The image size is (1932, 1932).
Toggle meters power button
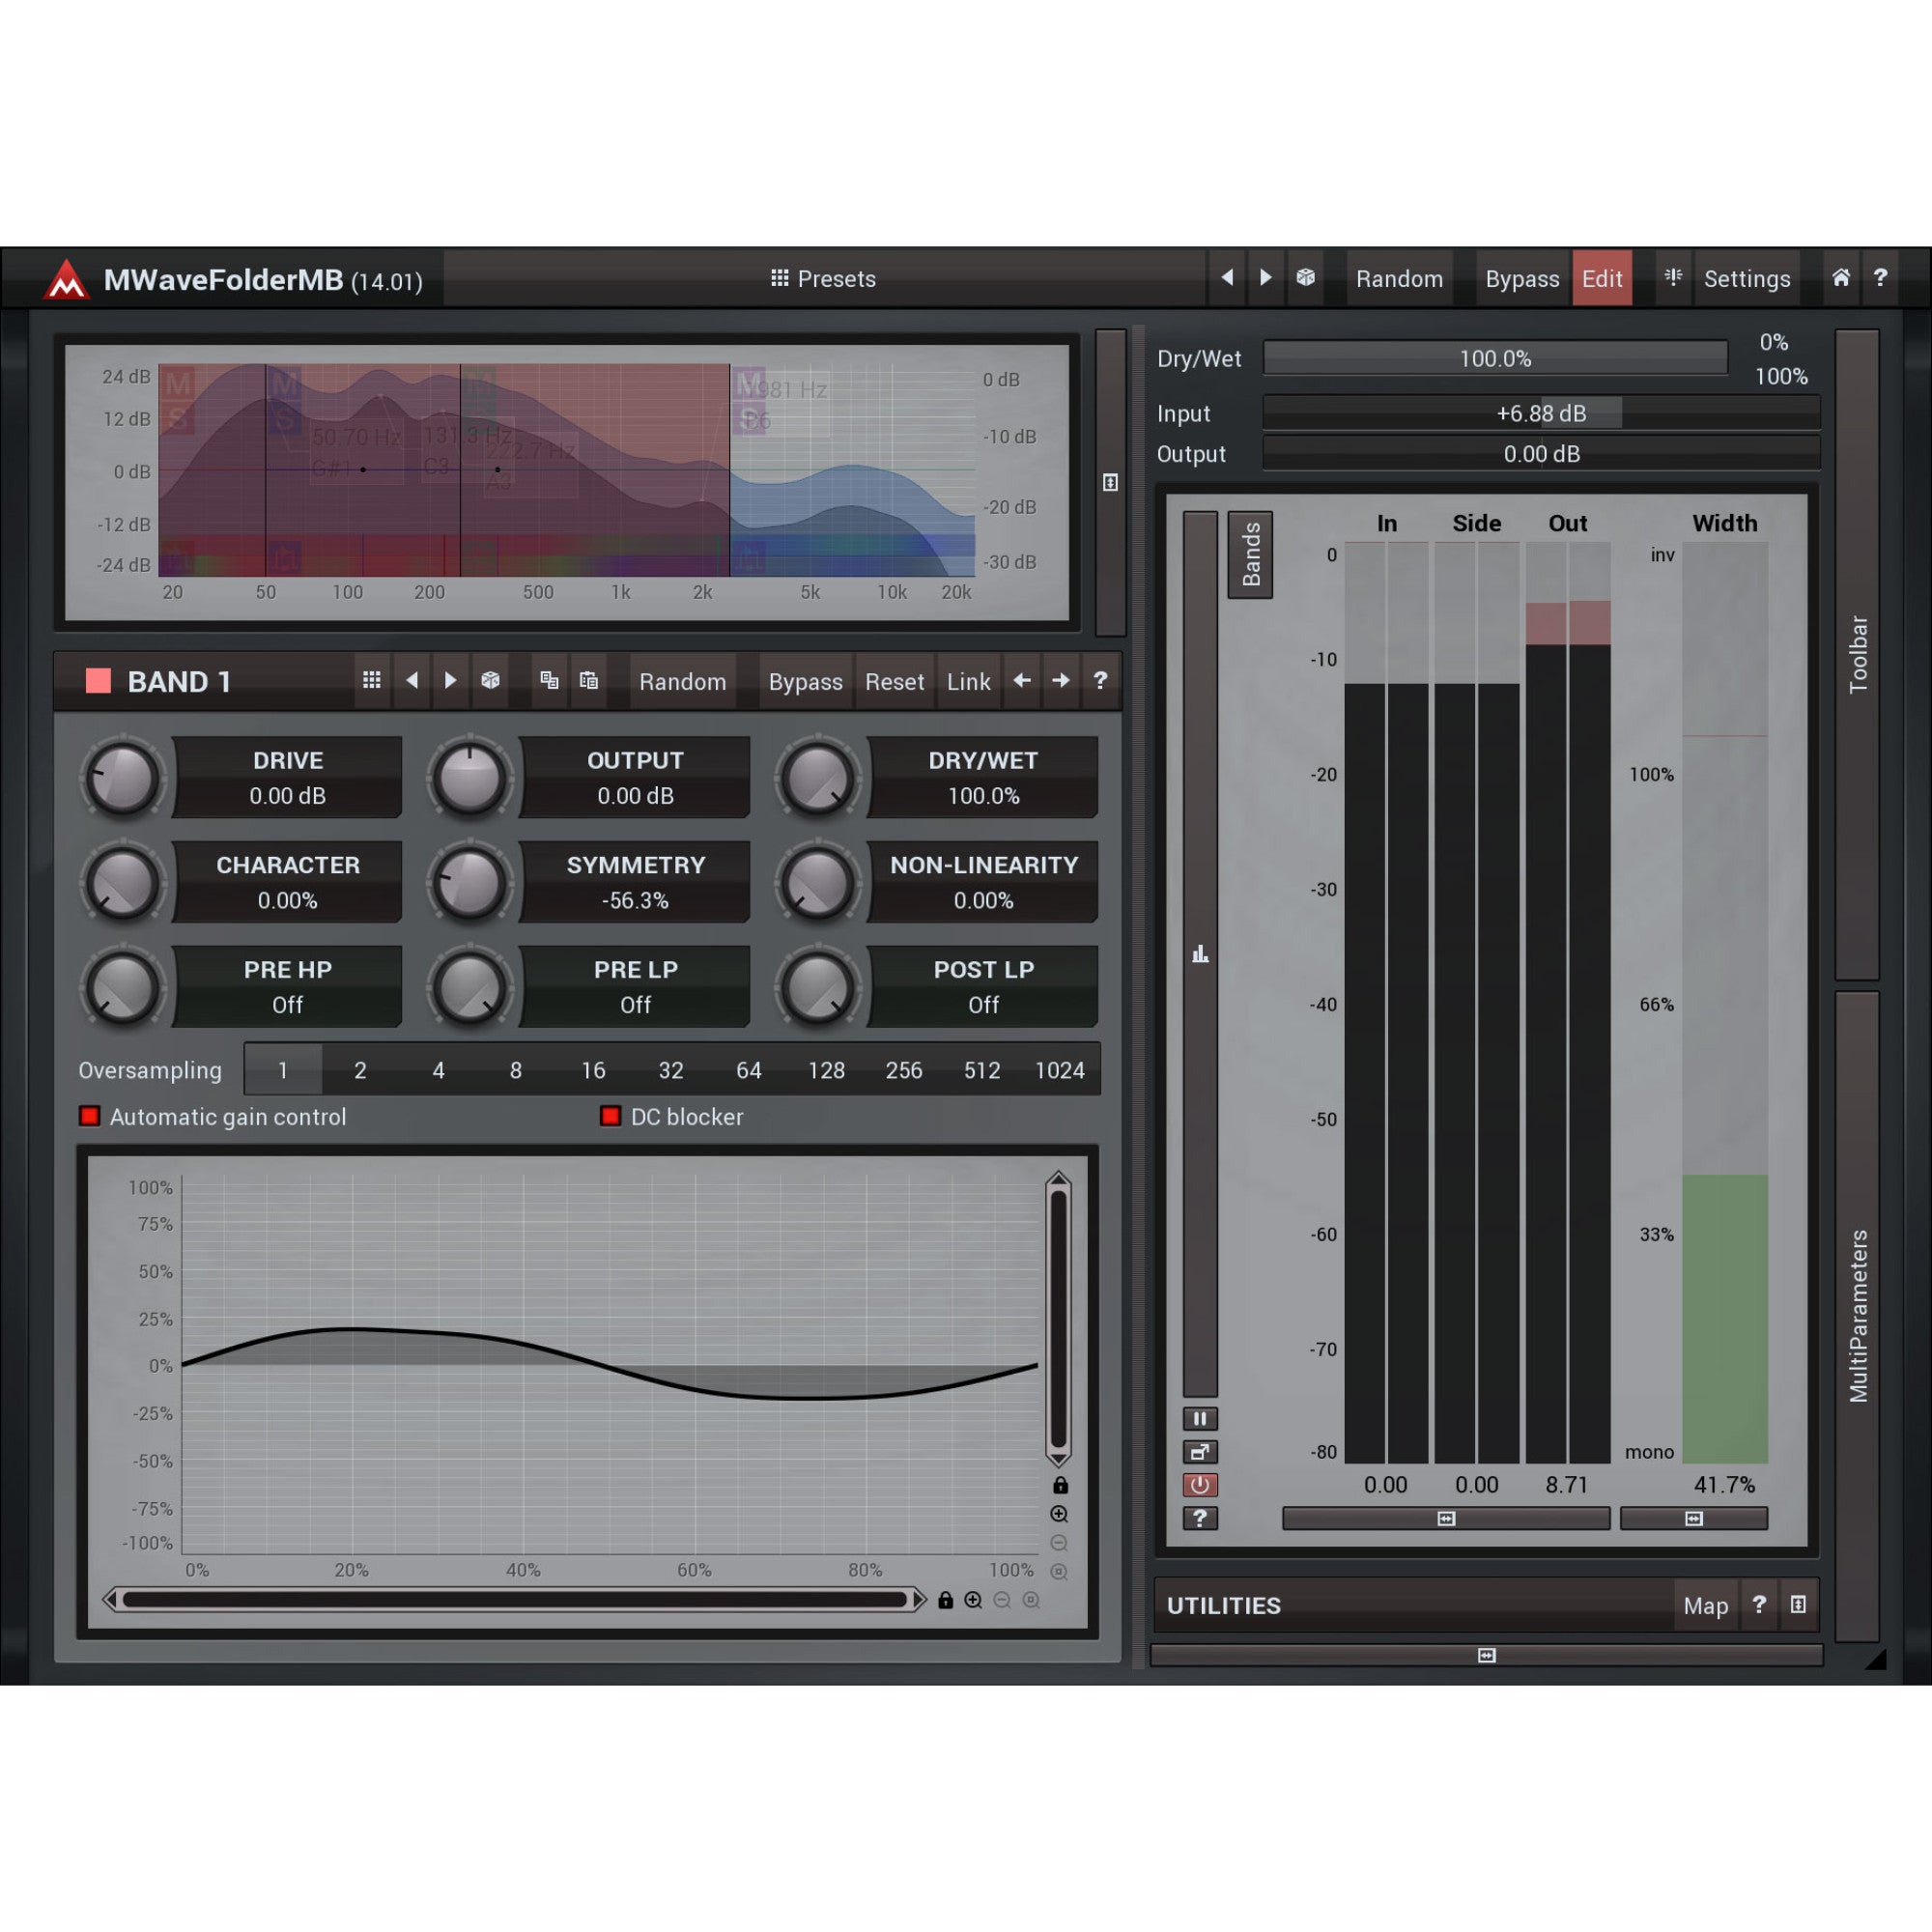1200,1485
